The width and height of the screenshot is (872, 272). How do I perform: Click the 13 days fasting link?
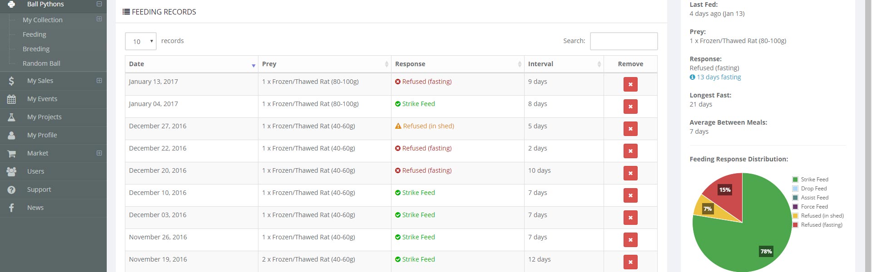click(x=718, y=77)
